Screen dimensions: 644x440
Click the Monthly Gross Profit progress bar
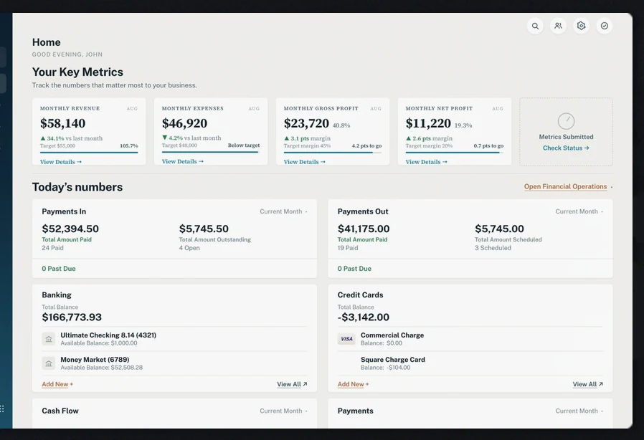point(333,153)
